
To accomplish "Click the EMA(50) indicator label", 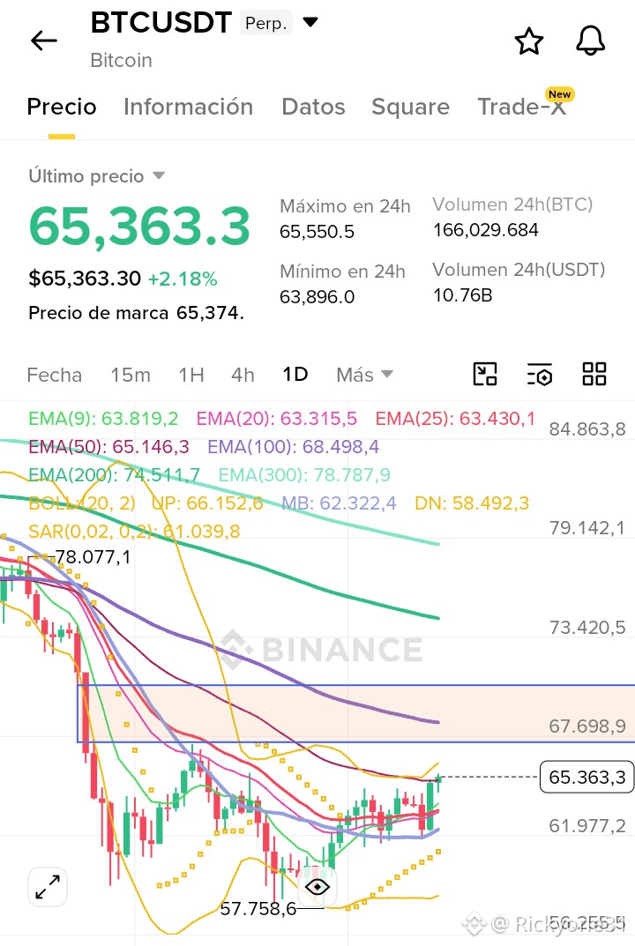I will click(x=108, y=447).
